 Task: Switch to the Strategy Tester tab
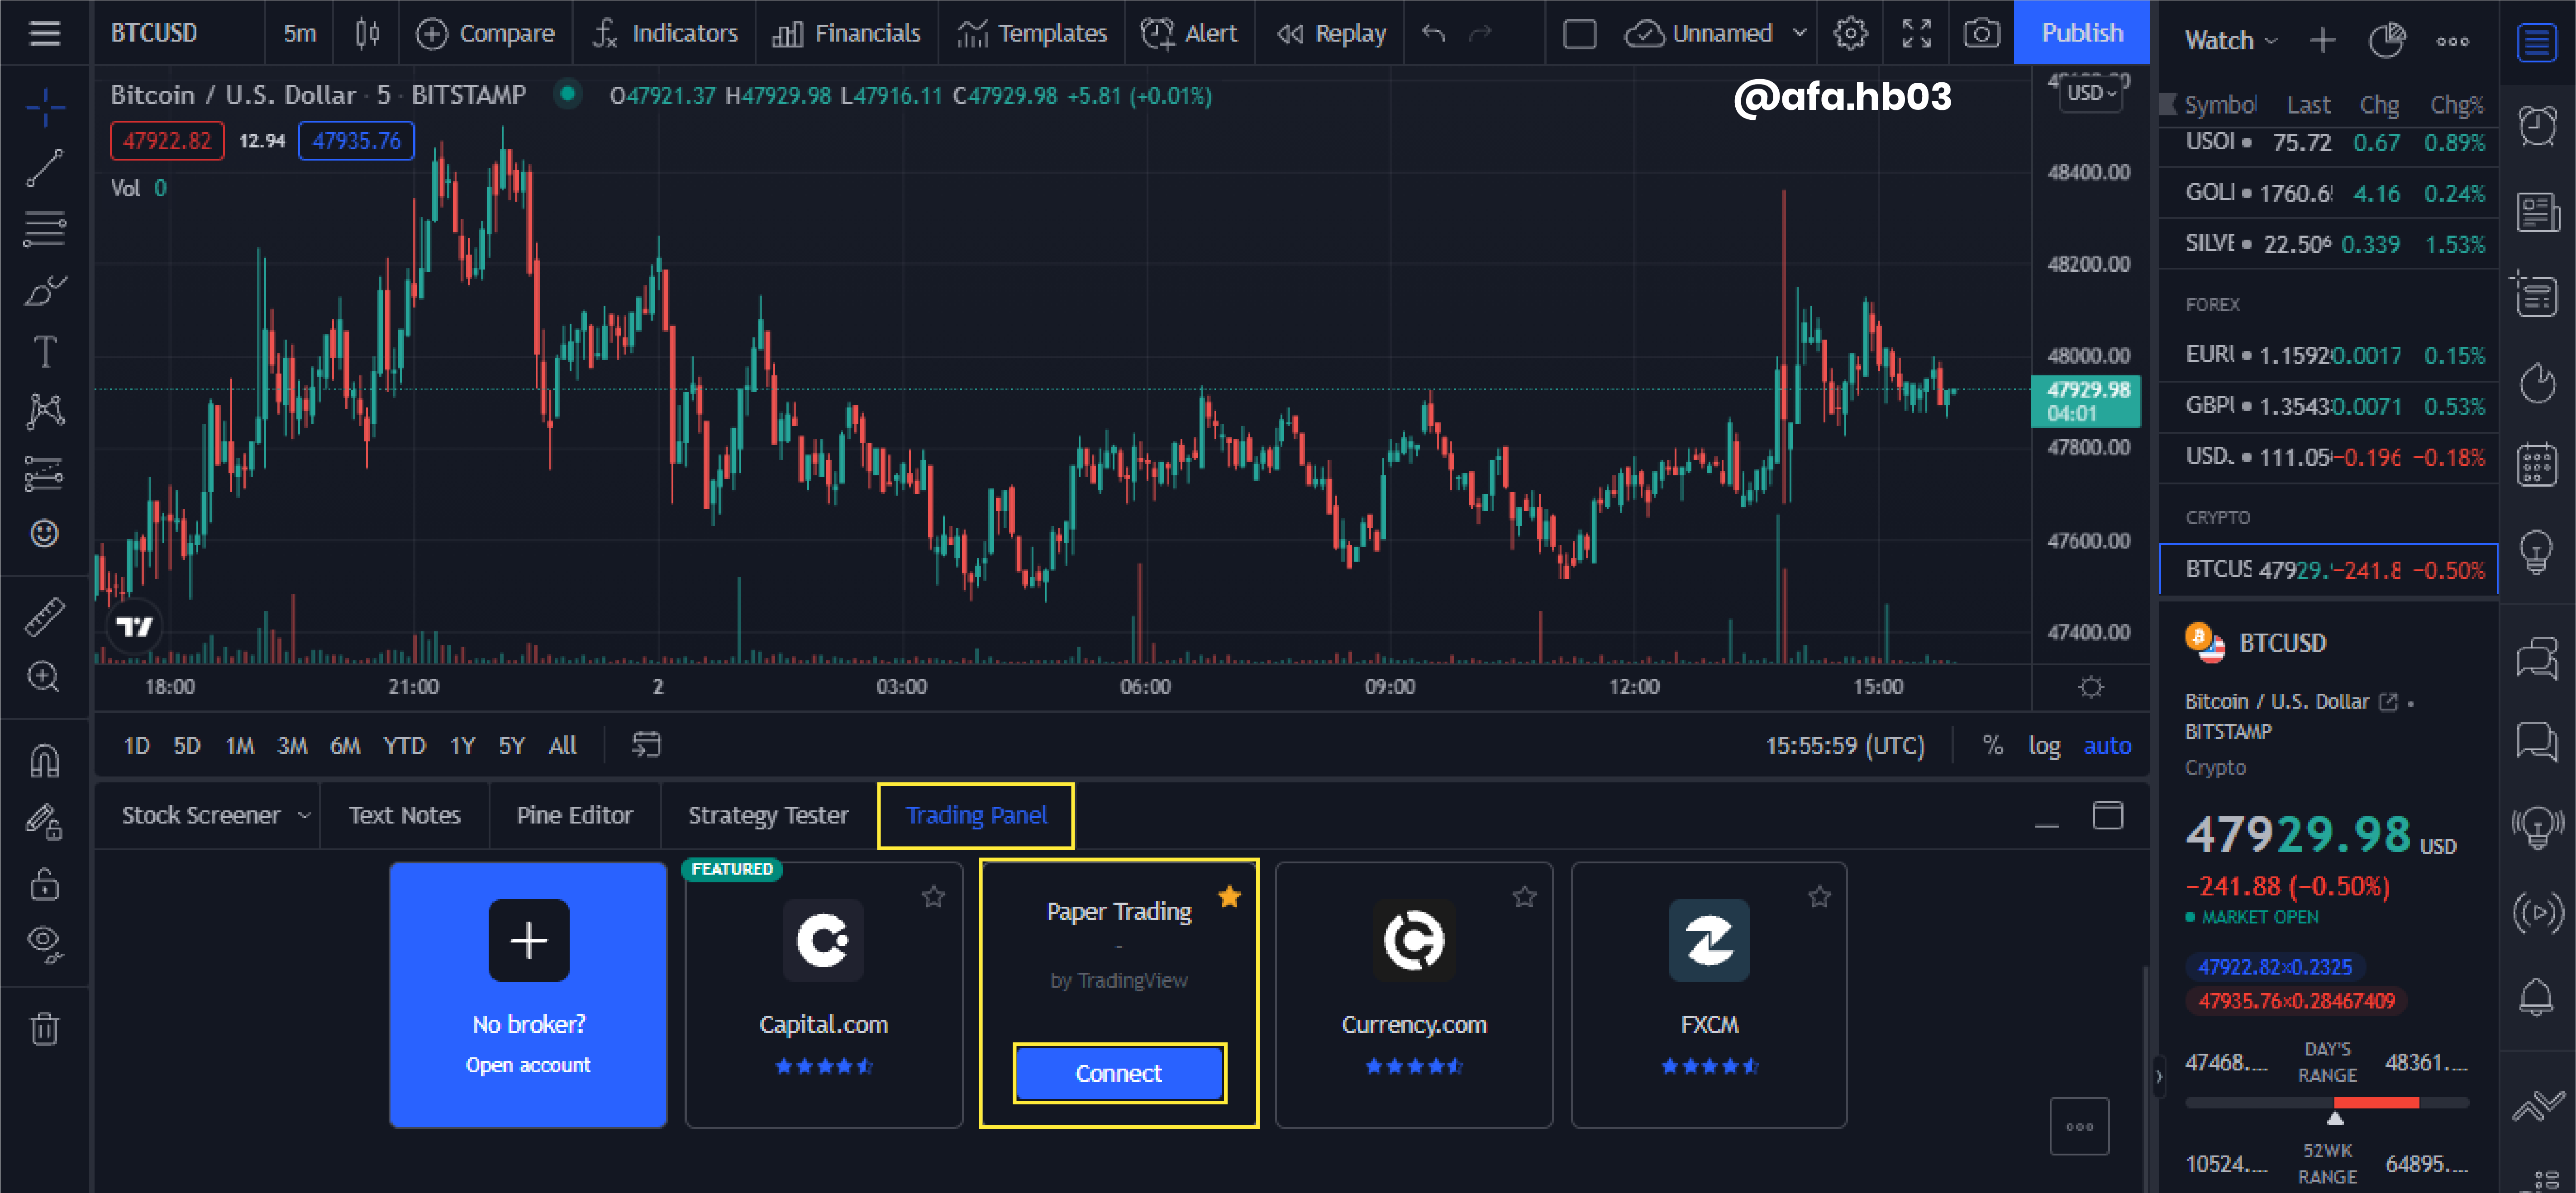pos(767,815)
